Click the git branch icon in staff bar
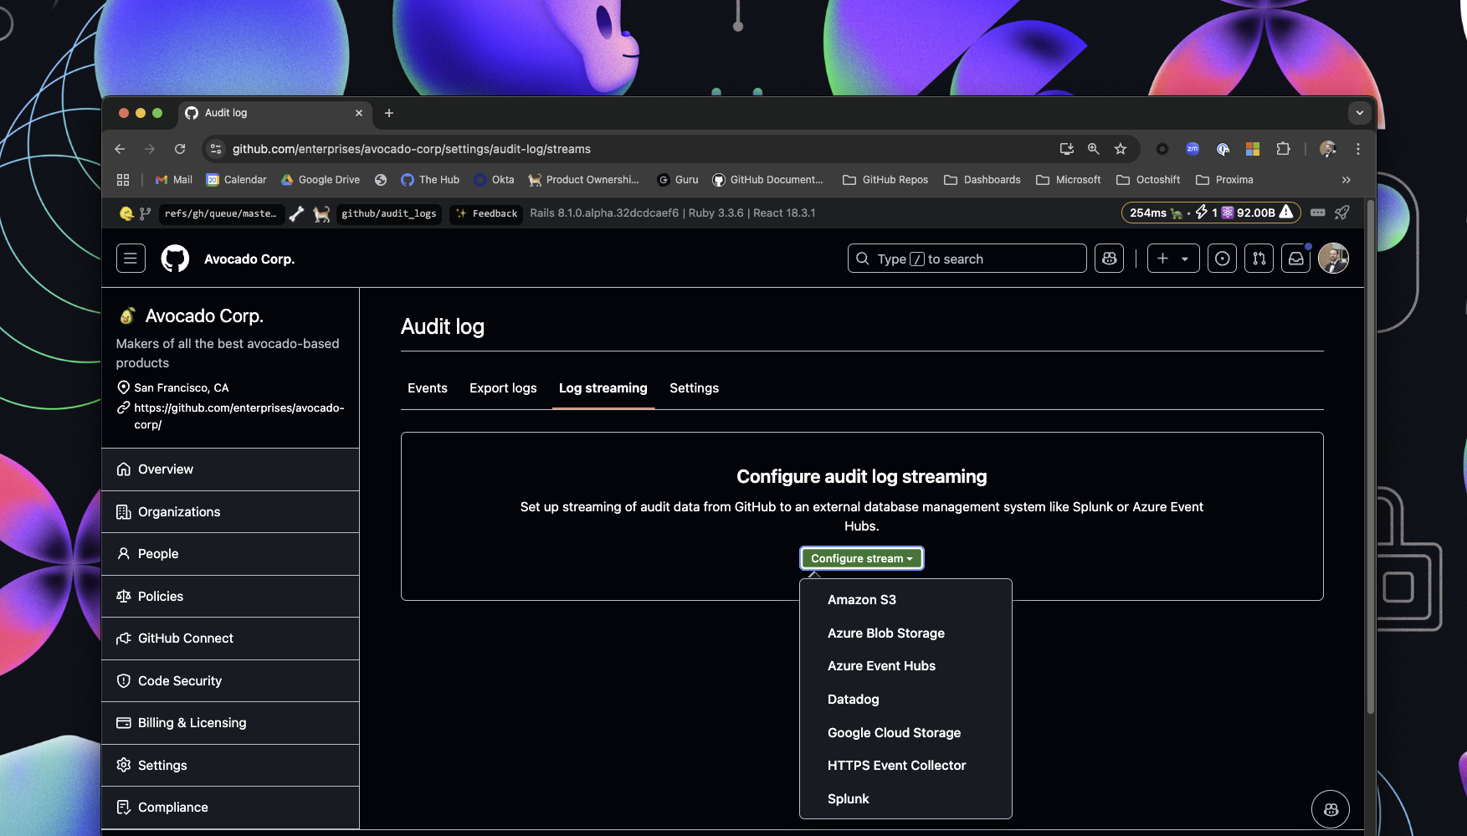The height and width of the screenshot is (836, 1467). pos(146,213)
